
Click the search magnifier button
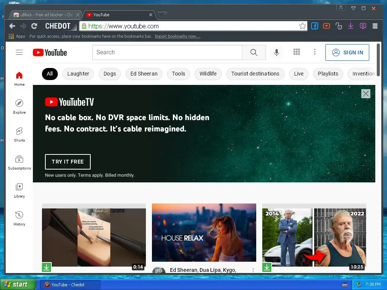point(254,52)
